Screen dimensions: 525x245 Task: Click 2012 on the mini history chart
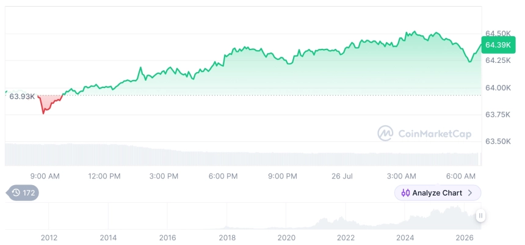49,238
